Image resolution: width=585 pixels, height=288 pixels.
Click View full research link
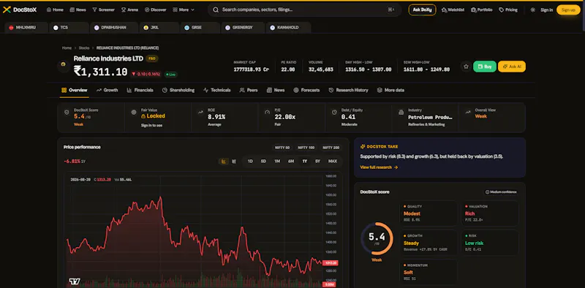(379, 167)
